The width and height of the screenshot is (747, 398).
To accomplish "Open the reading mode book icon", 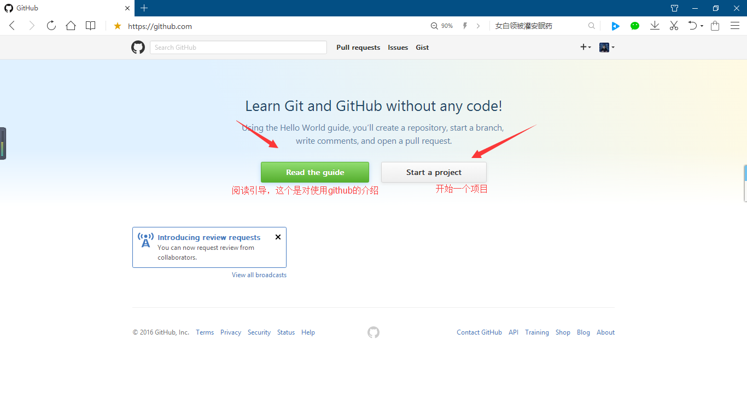I will (91, 26).
